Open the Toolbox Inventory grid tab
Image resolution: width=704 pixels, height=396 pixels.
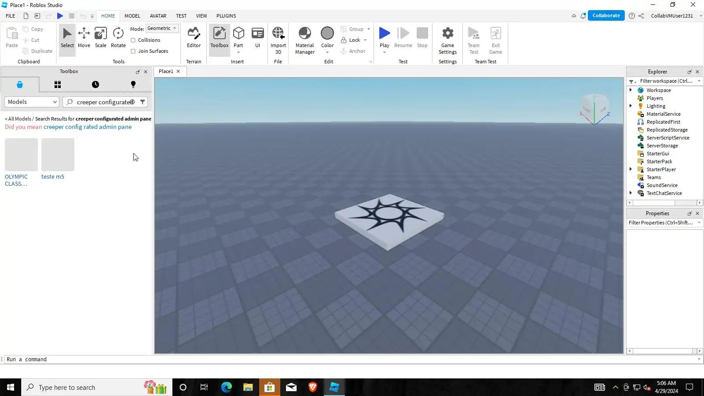pyautogui.click(x=58, y=84)
